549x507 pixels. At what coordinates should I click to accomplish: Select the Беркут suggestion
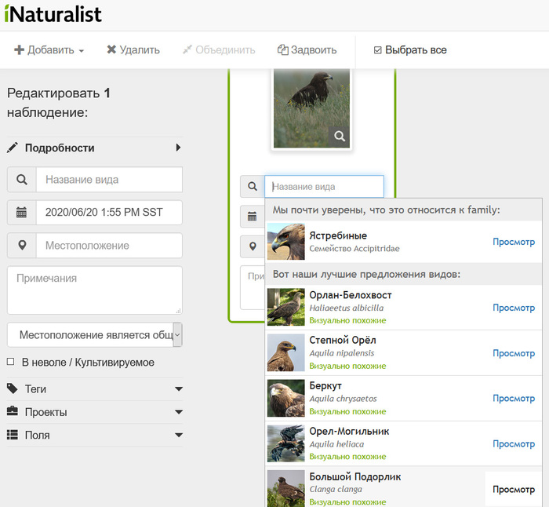click(x=403, y=399)
